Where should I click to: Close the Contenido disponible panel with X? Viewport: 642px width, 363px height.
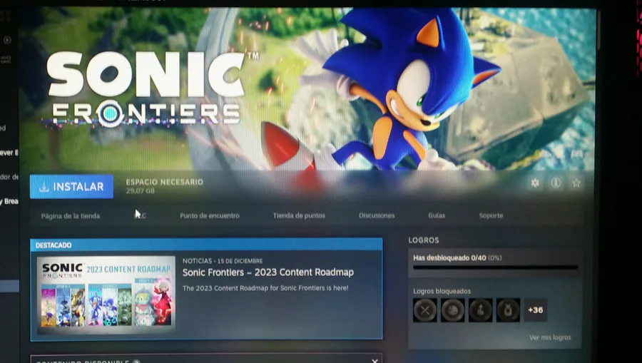pyautogui.click(x=374, y=361)
